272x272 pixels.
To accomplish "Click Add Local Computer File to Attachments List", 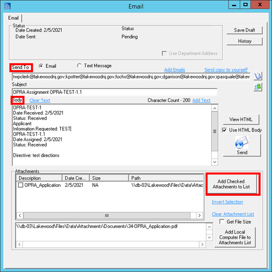I will [235, 237].
